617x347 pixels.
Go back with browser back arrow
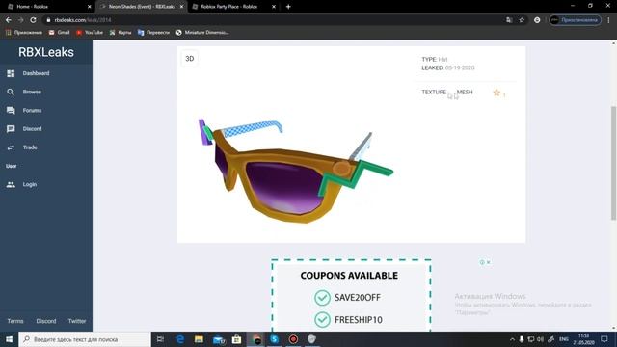point(9,19)
